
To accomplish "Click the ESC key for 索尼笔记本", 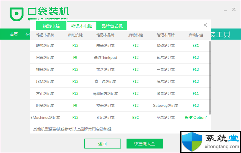I will (x=136, y=118).
